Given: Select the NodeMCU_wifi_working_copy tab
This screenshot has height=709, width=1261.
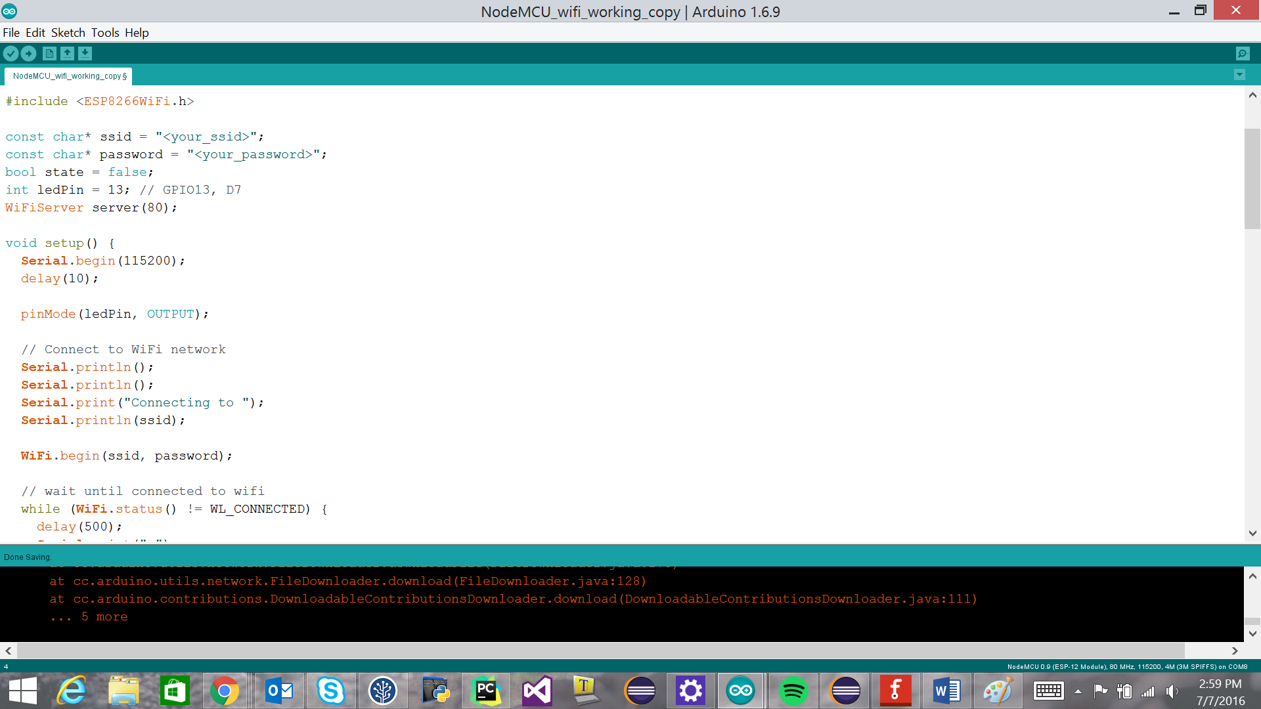Looking at the screenshot, I should click(68, 76).
